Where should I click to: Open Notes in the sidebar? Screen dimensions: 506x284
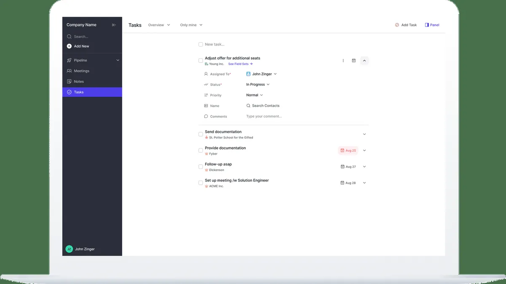(x=92, y=81)
